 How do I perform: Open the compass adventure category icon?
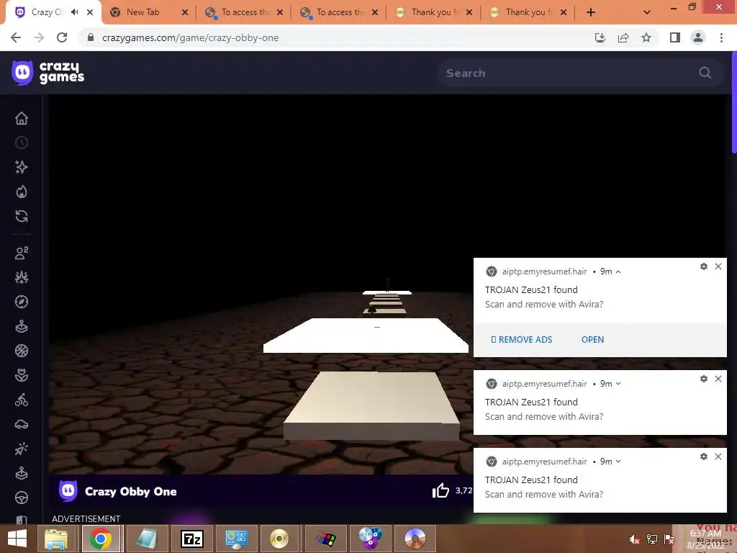tap(22, 302)
